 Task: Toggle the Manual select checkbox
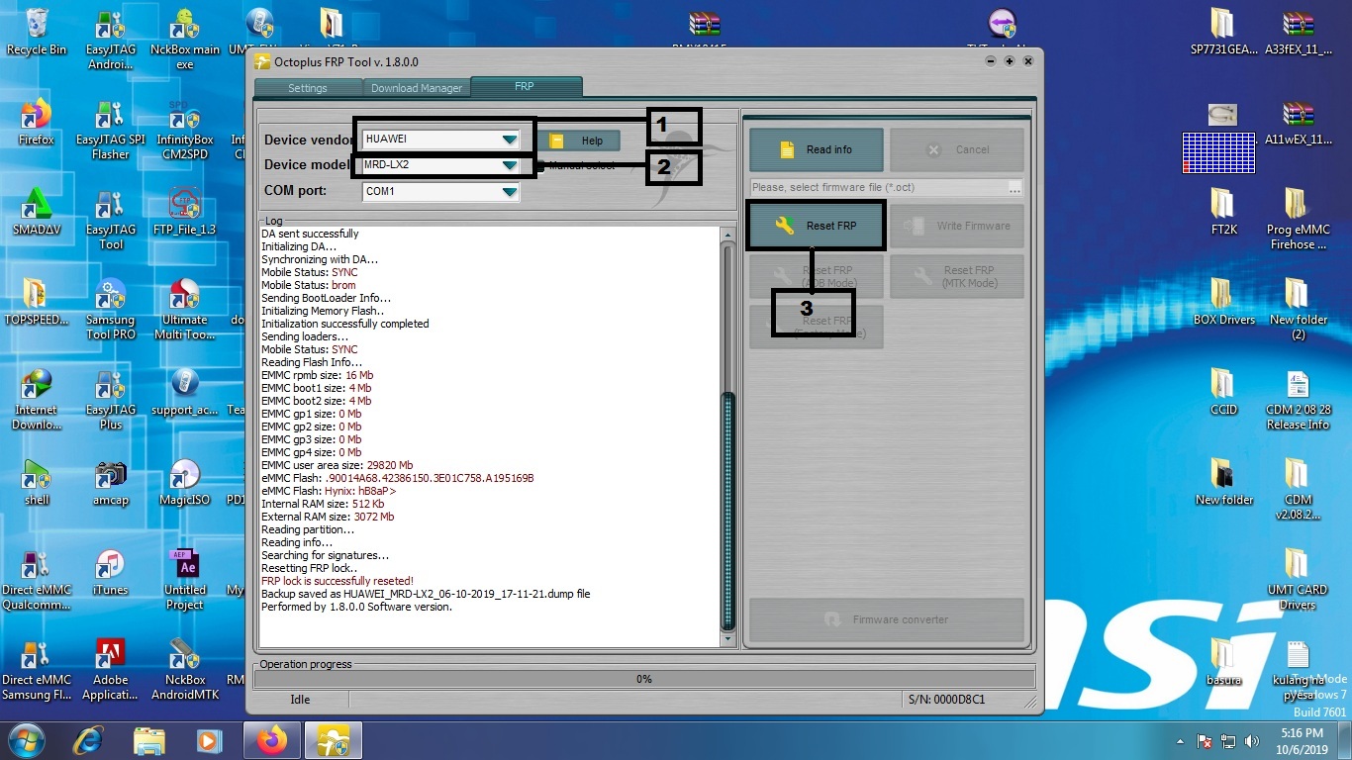pyautogui.click(x=542, y=165)
